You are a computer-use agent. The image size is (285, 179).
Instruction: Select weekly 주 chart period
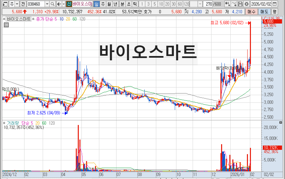(x=103, y=4)
